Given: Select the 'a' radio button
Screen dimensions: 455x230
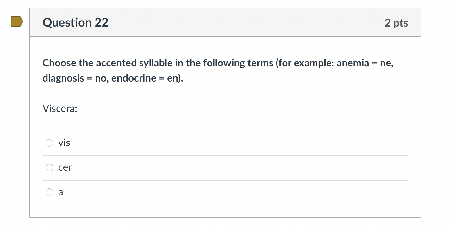Looking at the screenshot, I should click(x=49, y=192).
